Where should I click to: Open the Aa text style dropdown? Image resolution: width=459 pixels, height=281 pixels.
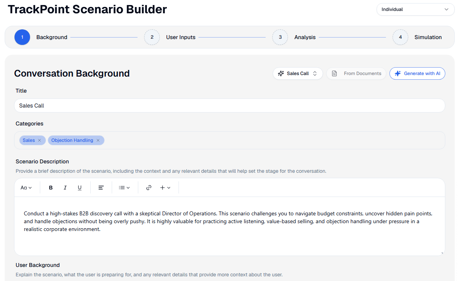pyautogui.click(x=26, y=188)
